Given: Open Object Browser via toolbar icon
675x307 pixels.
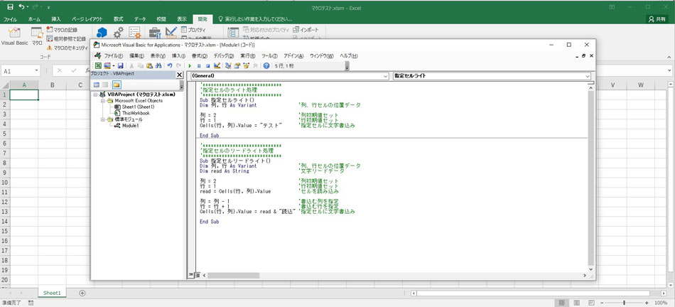Looking at the screenshot, I should point(247,66).
